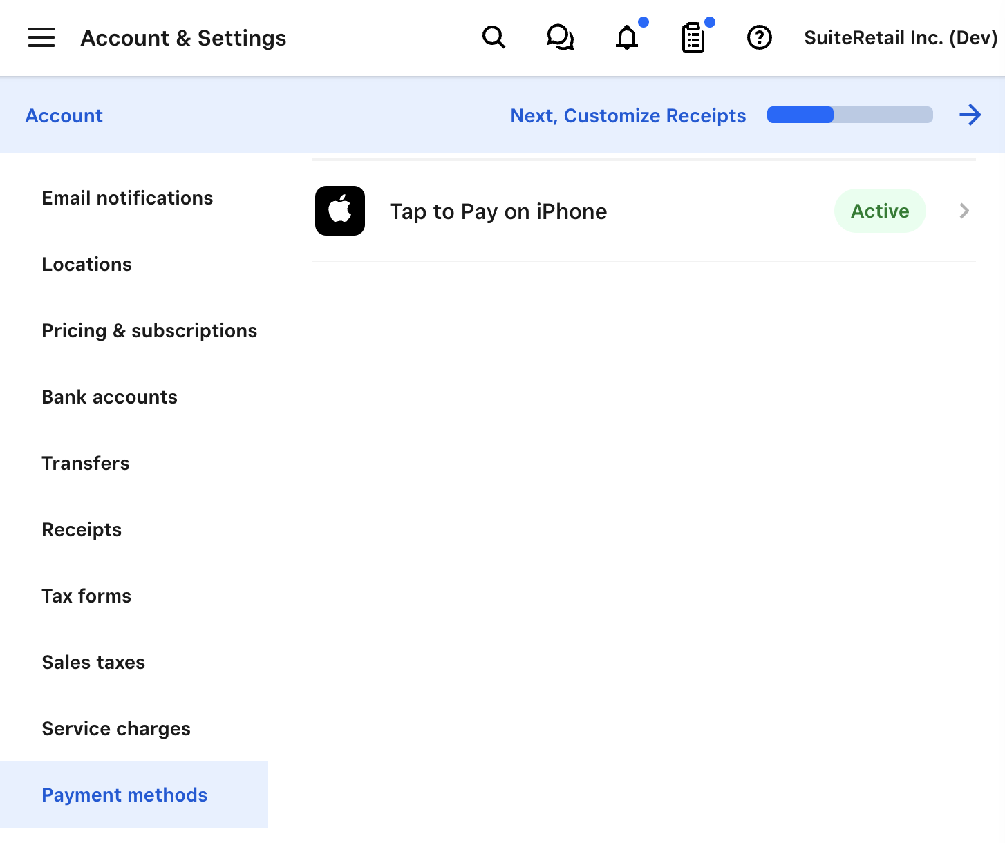1005x843 pixels.
Task: Open the notifications bell
Action: (x=627, y=37)
